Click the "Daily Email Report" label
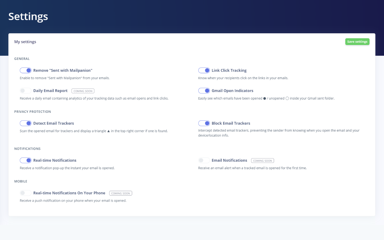 [50, 91]
